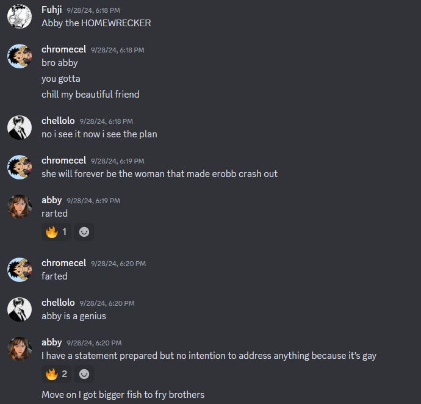Open abby's avatar beside the 6:20 PM statement message
The height and width of the screenshot is (404, 421).
click(20, 348)
